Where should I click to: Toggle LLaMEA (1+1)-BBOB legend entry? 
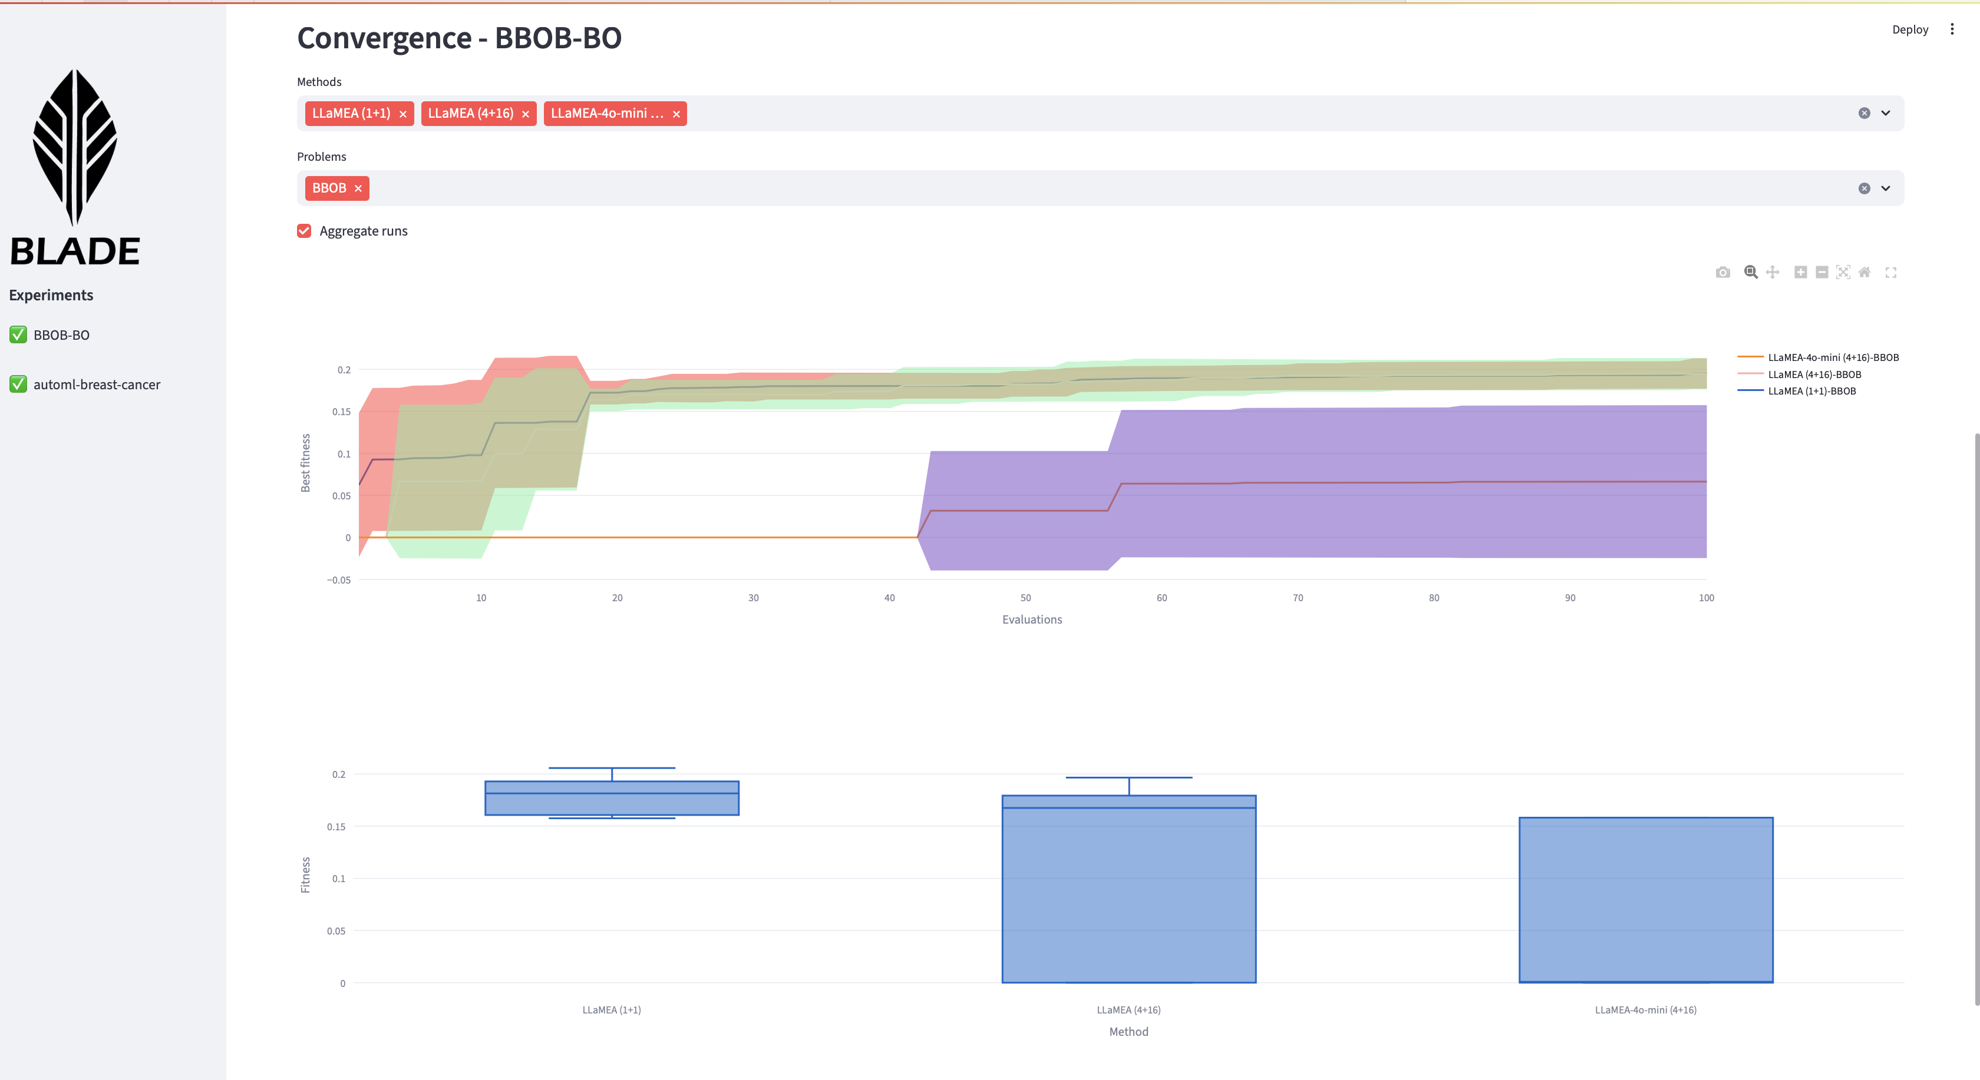click(1811, 391)
